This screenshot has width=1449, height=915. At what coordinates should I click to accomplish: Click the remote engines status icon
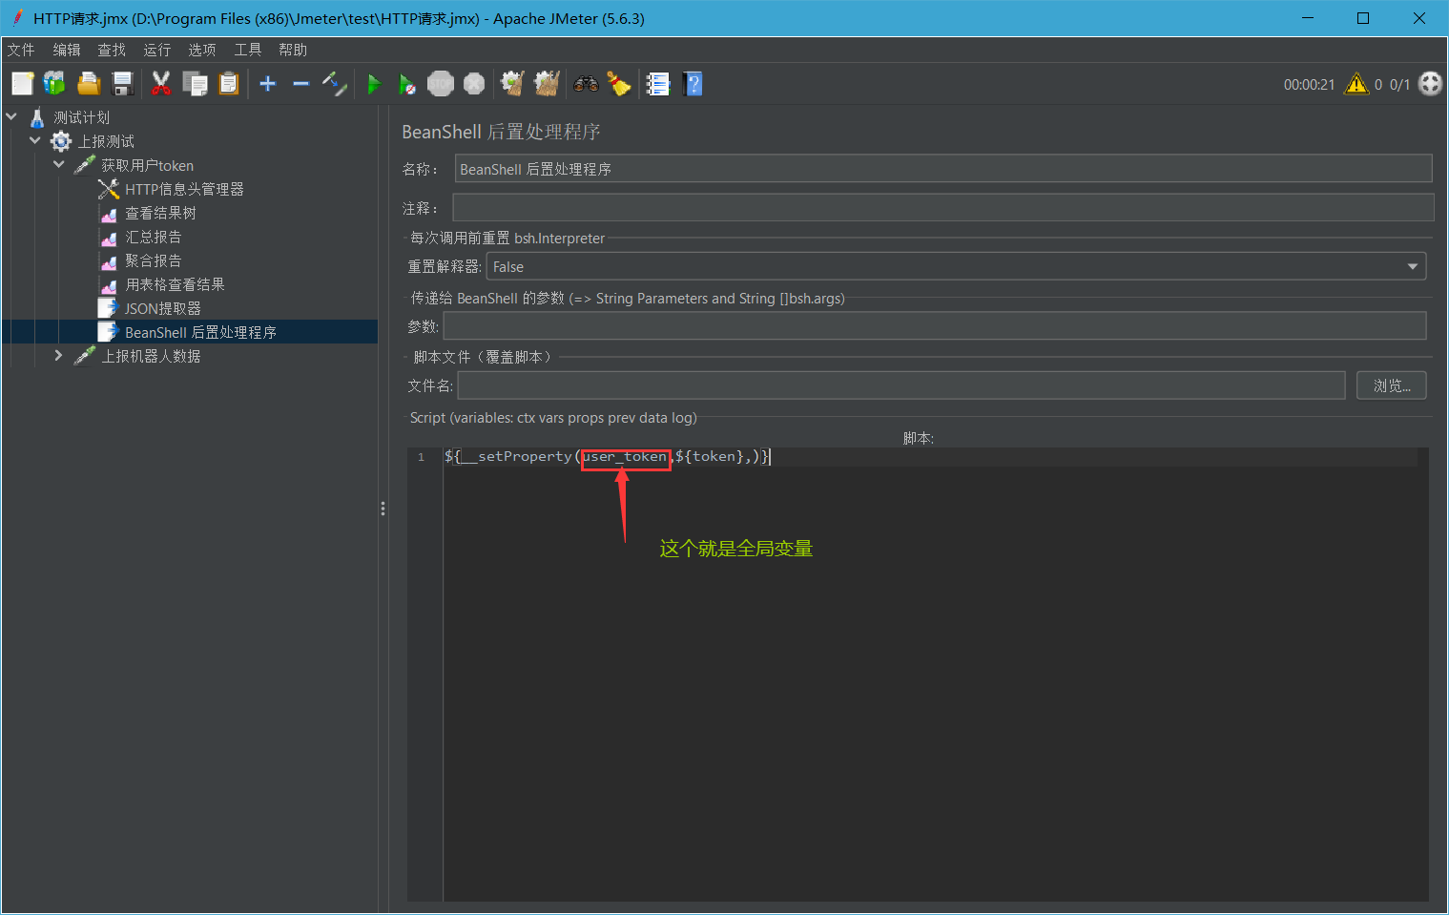[1431, 84]
